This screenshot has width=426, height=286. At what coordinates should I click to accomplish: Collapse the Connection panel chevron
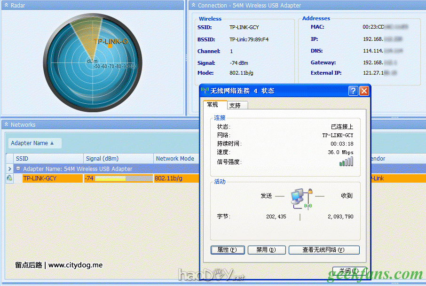[x=193, y=6]
